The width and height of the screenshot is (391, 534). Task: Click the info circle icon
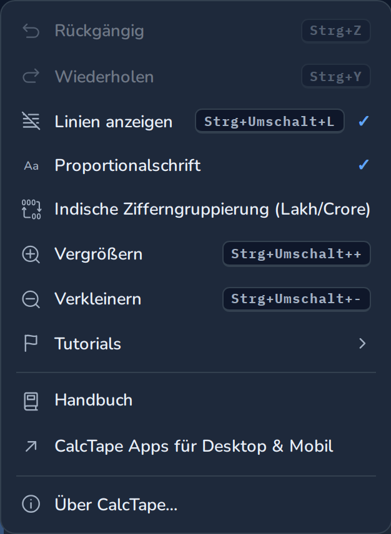pos(31,503)
